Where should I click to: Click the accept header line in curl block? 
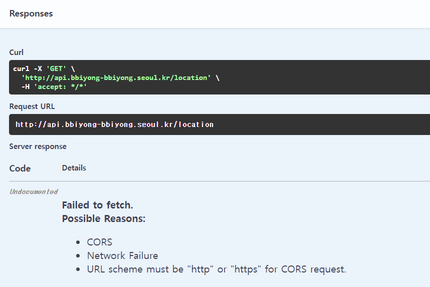click(x=54, y=86)
